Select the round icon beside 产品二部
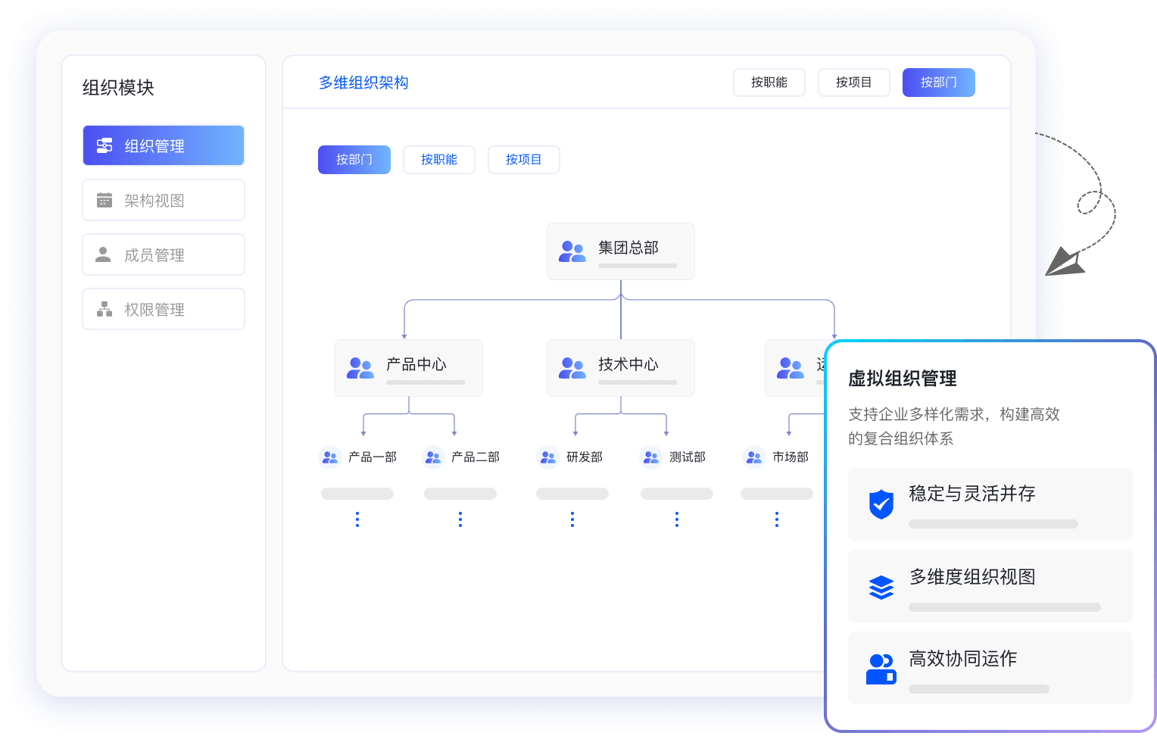This screenshot has height=739, width=1157. pos(433,457)
